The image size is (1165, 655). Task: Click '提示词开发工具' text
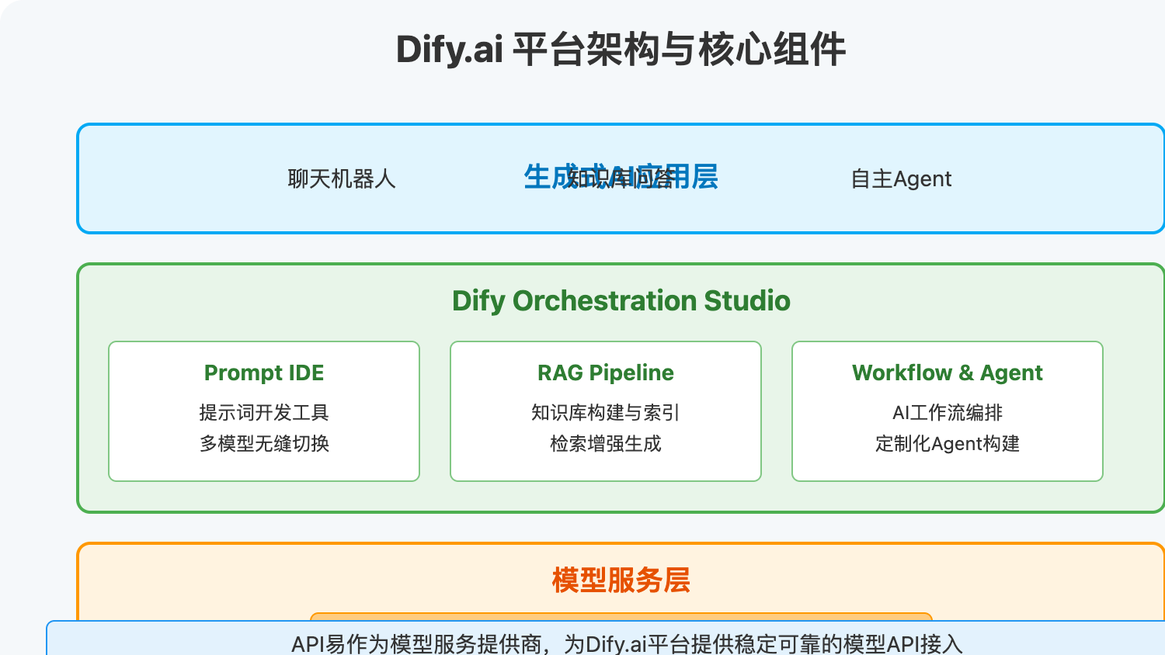(x=264, y=413)
